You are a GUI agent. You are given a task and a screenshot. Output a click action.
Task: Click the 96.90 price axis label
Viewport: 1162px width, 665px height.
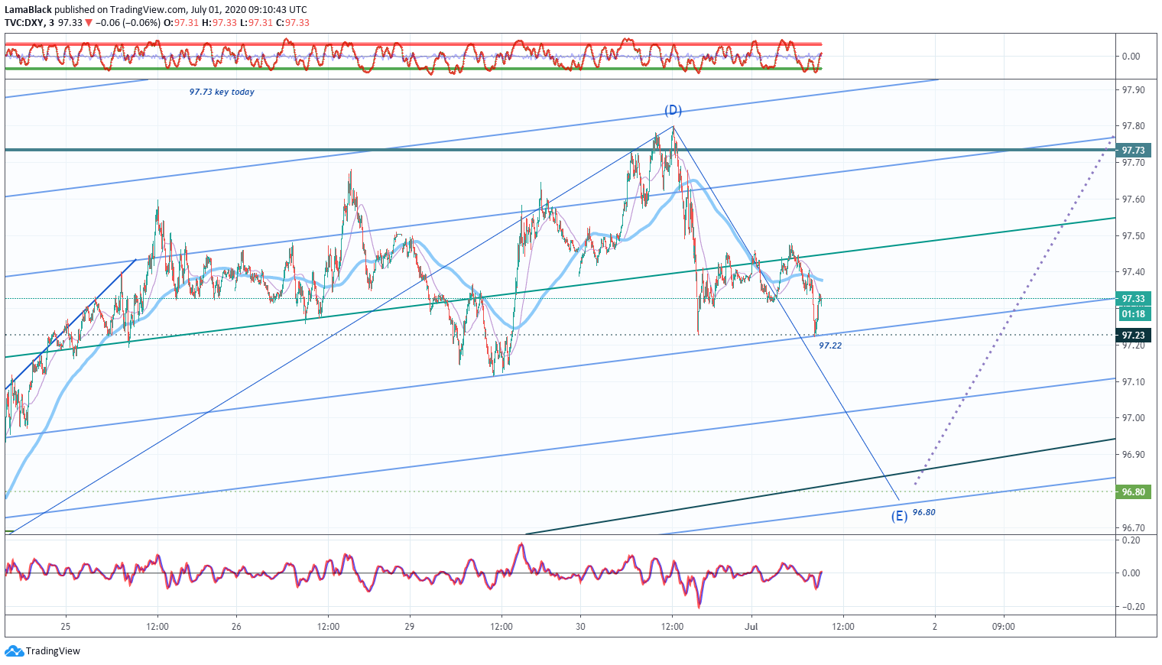[x=1133, y=455]
